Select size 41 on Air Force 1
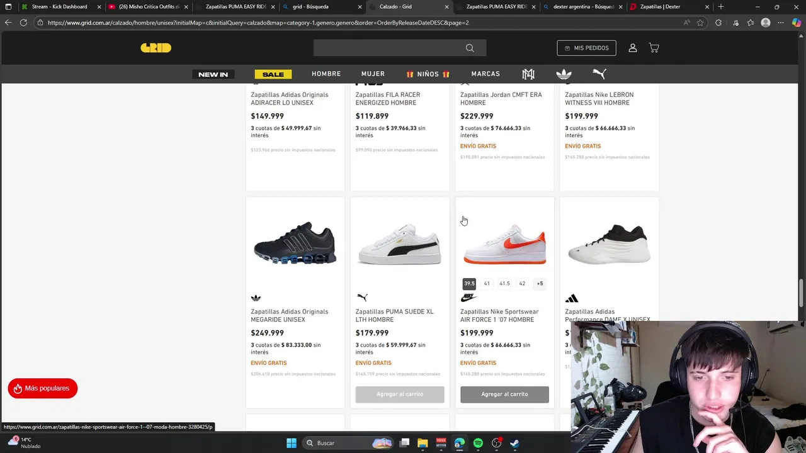The image size is (806, 453). (x=487, y=284)
